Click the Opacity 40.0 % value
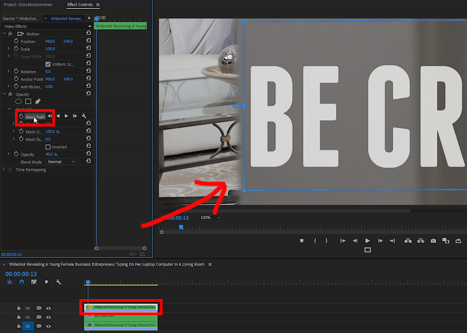 click(x=51, y=154)
